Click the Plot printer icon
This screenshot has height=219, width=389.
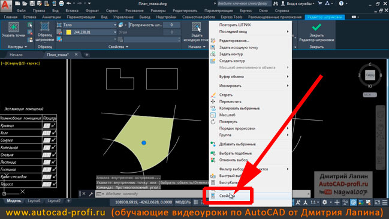[61, 4]
